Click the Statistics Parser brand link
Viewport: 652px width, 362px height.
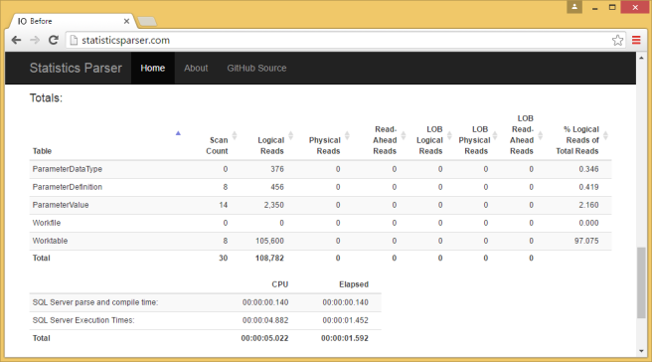[x=76, y=68]
